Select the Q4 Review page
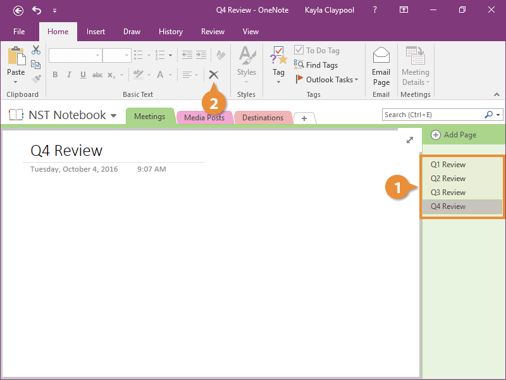This screenshot has width=506, height=380. pyautogui.click(x=462, y=206)
